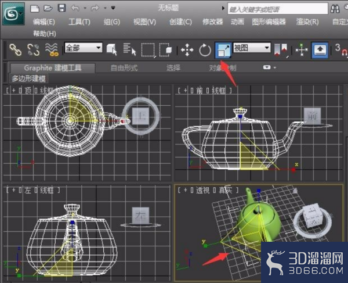Activate Select and Rotate tool
Screen dimensions: 348x283
click(205, 50)
